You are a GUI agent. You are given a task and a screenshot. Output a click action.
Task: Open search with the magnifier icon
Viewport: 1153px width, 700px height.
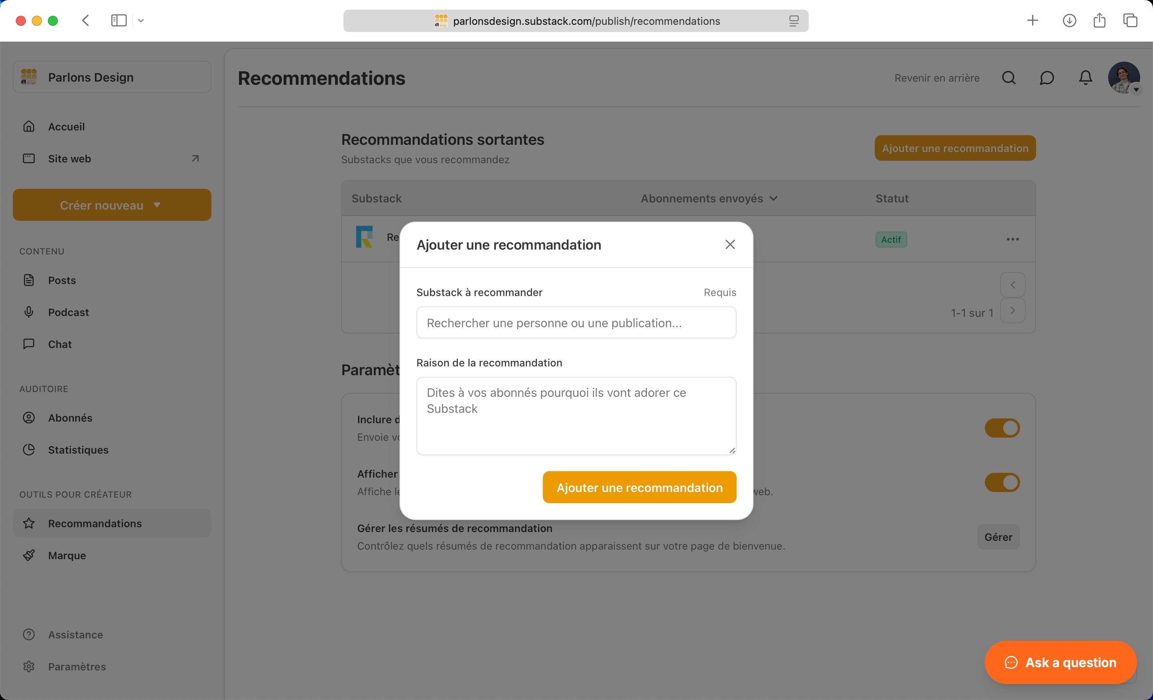[x=1008, y=78]
